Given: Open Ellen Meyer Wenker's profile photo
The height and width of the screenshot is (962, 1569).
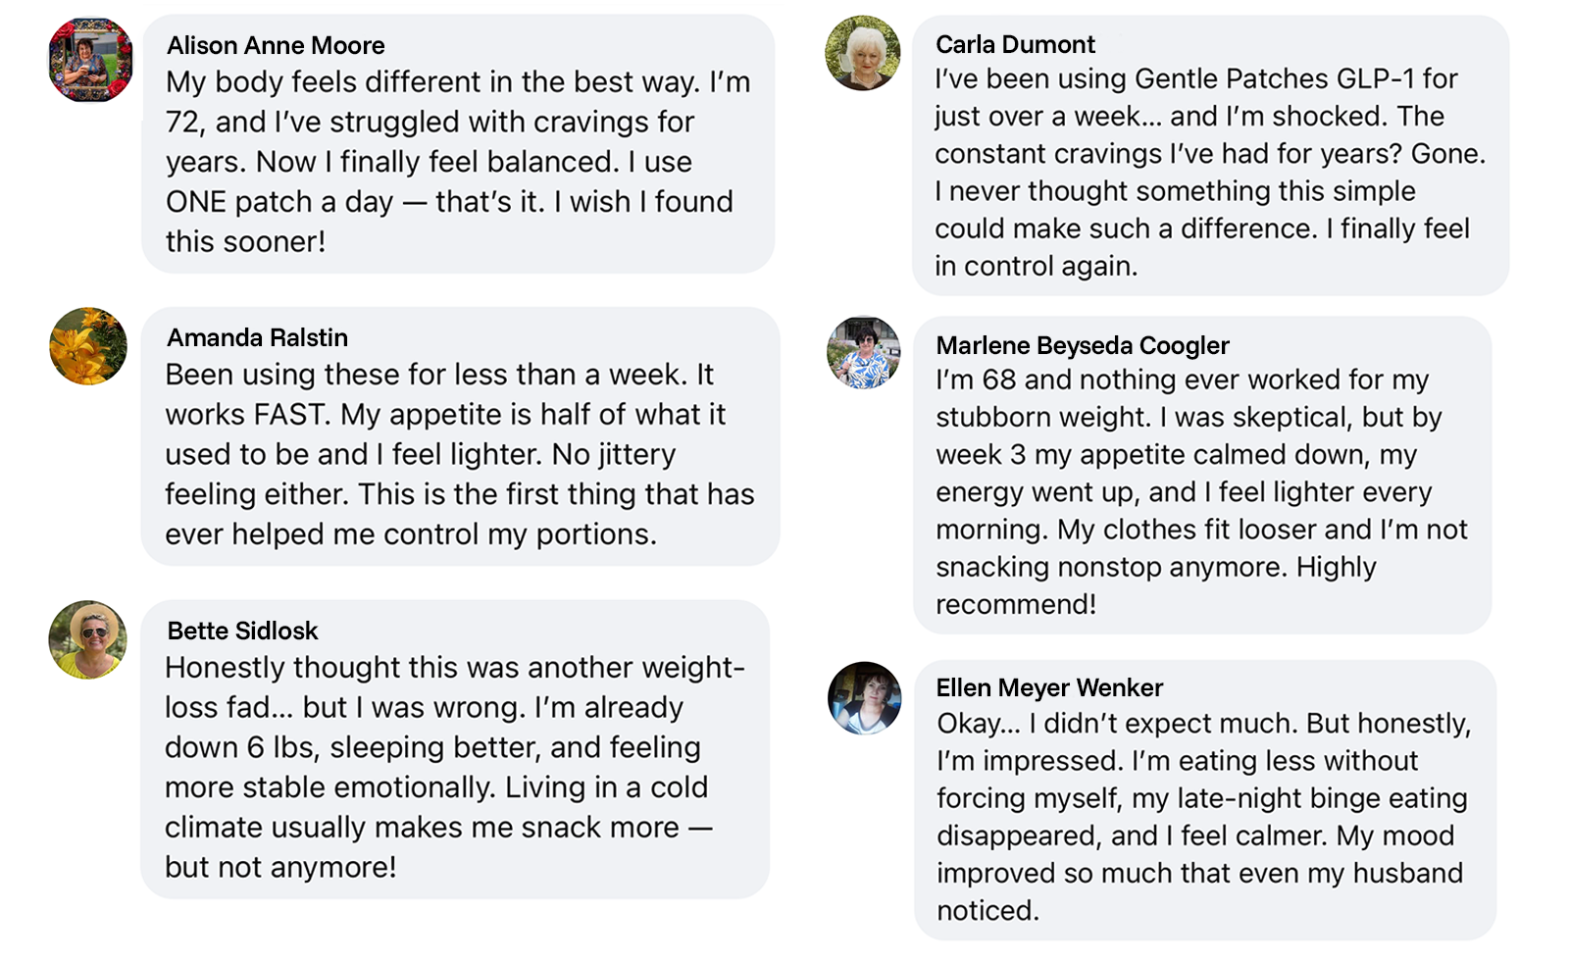Looking at the screenshot, I should [x=864, y=698].
